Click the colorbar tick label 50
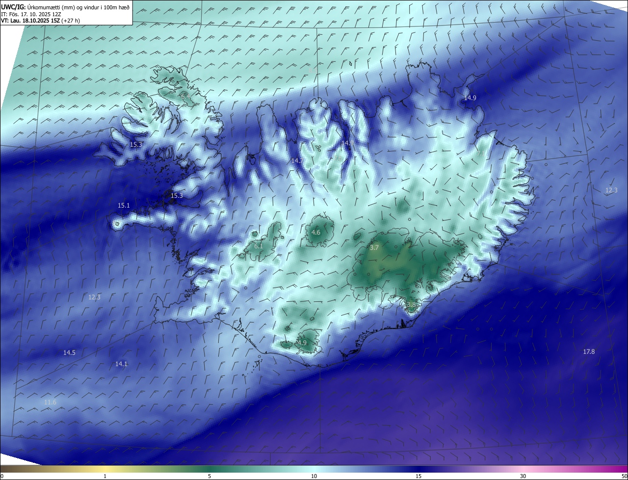Image resolution: width=628 pixels, height=480 pixels. pos(624,476)
